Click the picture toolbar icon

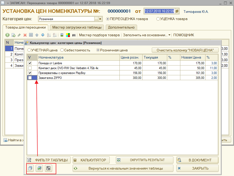[62, 35]
